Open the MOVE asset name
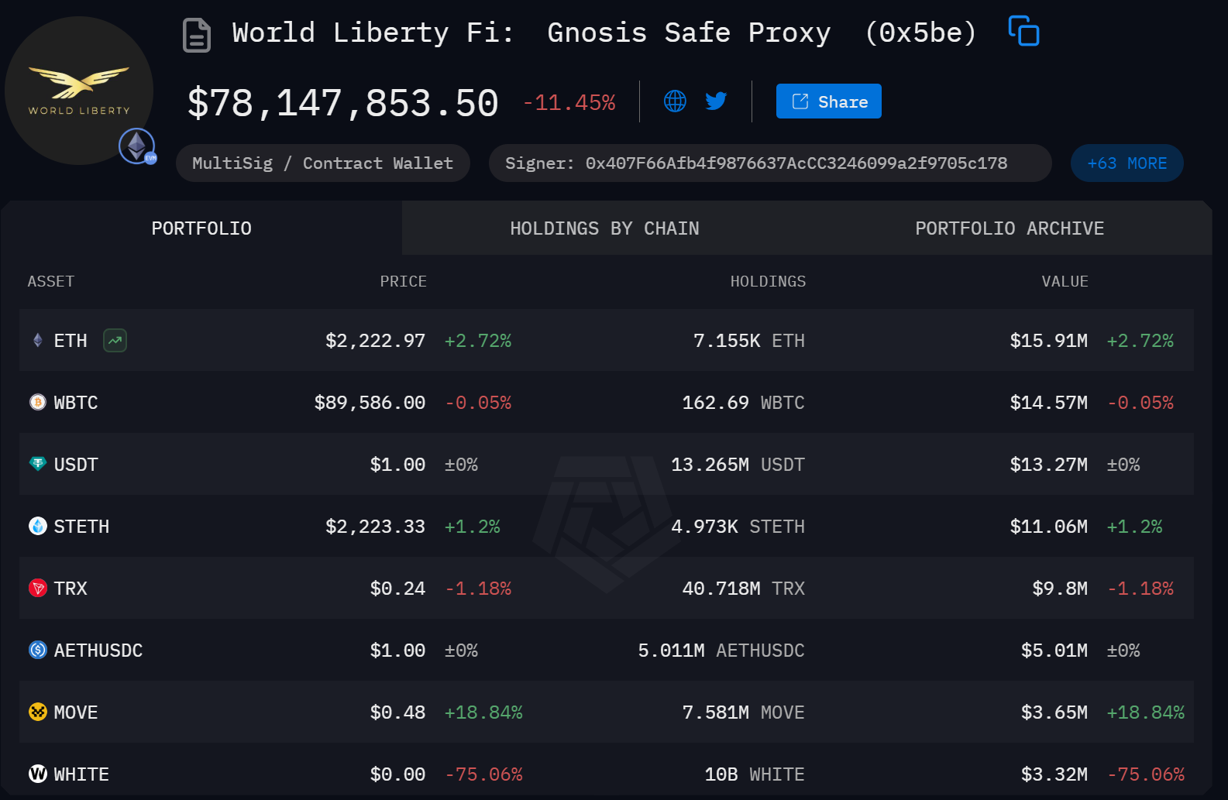The height and width of the screenshot is (800, 1228). (76, 712)
